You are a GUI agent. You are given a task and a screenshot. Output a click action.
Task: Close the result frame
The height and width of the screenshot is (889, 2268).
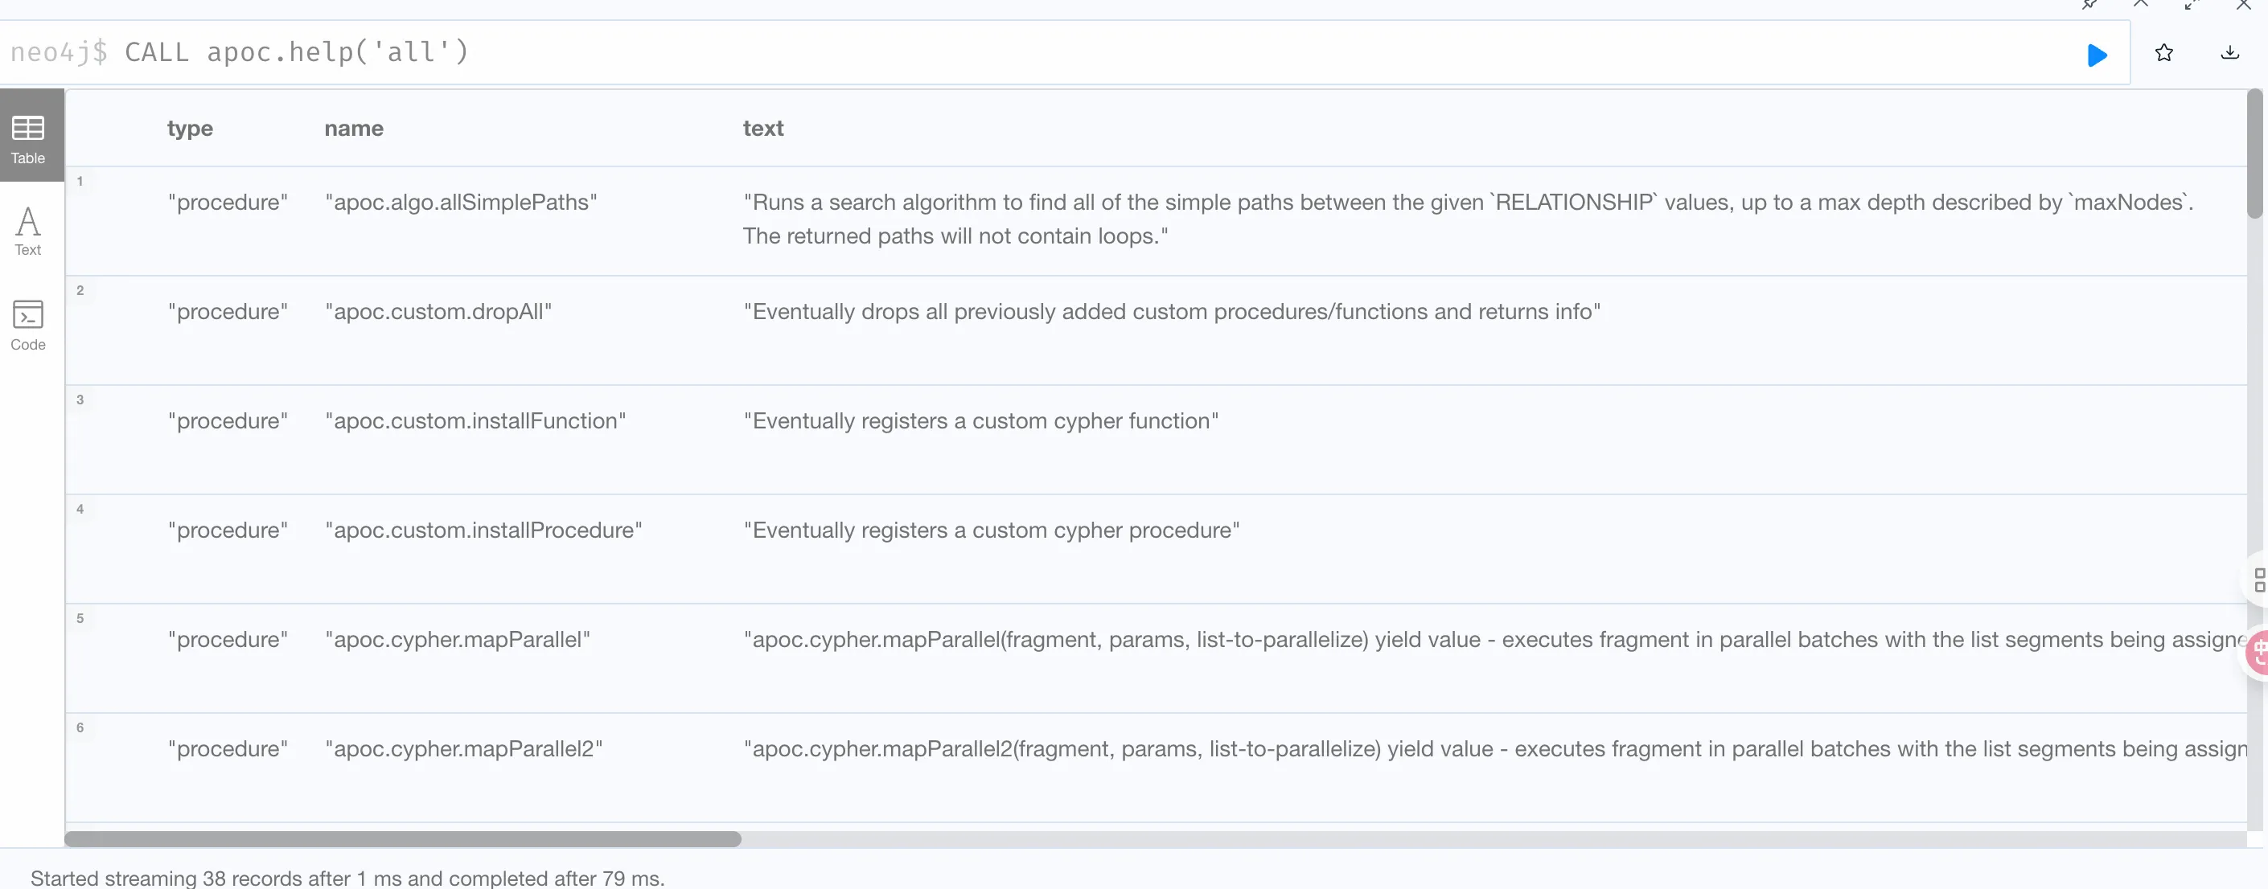coord(2243,4)
